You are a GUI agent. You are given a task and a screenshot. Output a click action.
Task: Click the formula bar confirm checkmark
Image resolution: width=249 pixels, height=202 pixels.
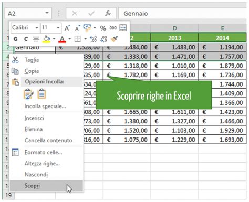point(91,13)
